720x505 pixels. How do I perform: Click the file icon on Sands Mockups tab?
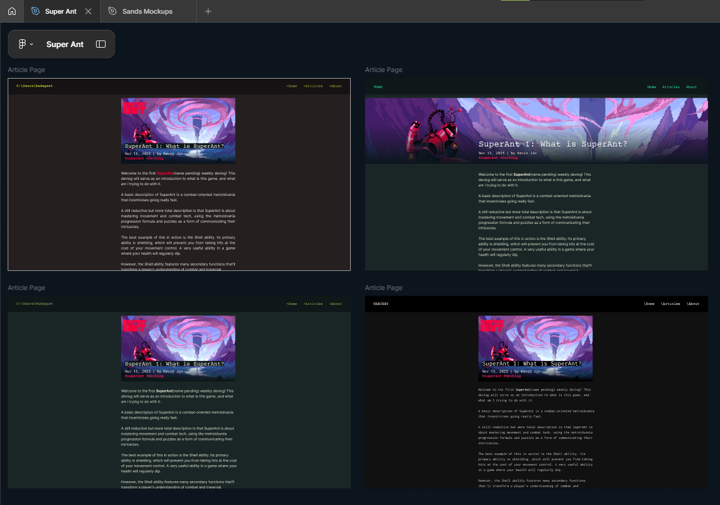(113, 11)
